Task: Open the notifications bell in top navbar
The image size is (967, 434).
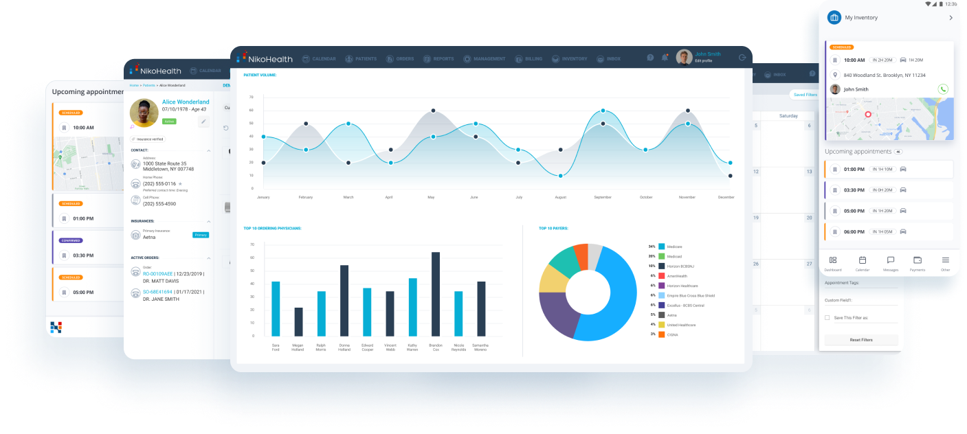Action: 665,57
